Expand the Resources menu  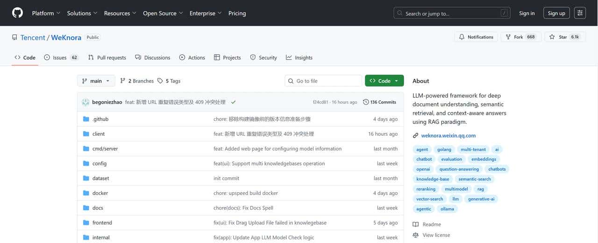click(120, 13)
